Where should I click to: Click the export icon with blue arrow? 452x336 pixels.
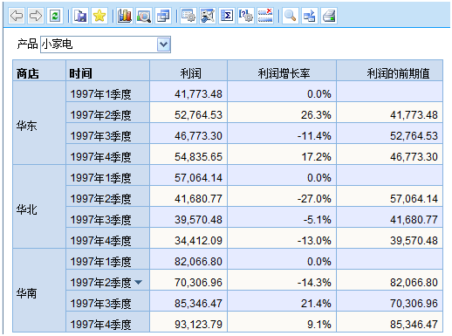309,16
